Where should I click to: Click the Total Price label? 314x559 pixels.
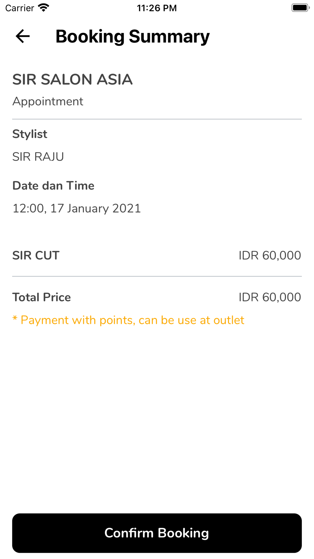tap(41, 297)
